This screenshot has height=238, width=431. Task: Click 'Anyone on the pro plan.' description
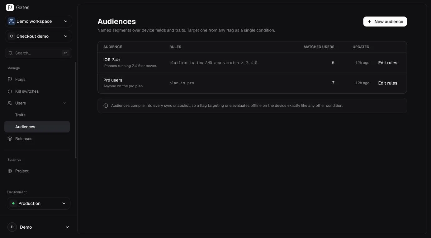point(123,86)
